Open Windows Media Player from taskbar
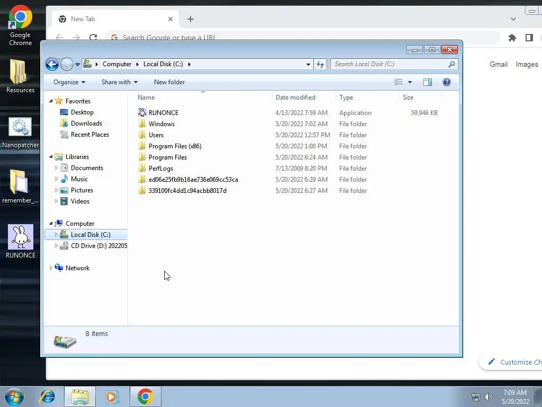This screenshot has height=407, width=542. coord(112,396)
